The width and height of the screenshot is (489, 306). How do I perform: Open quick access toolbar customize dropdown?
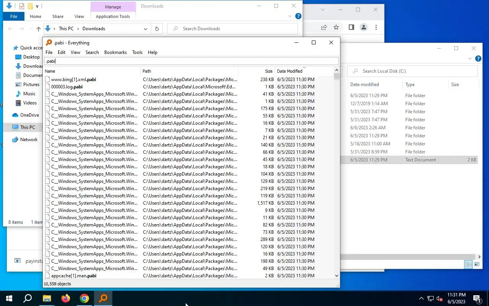coord(37,6)
